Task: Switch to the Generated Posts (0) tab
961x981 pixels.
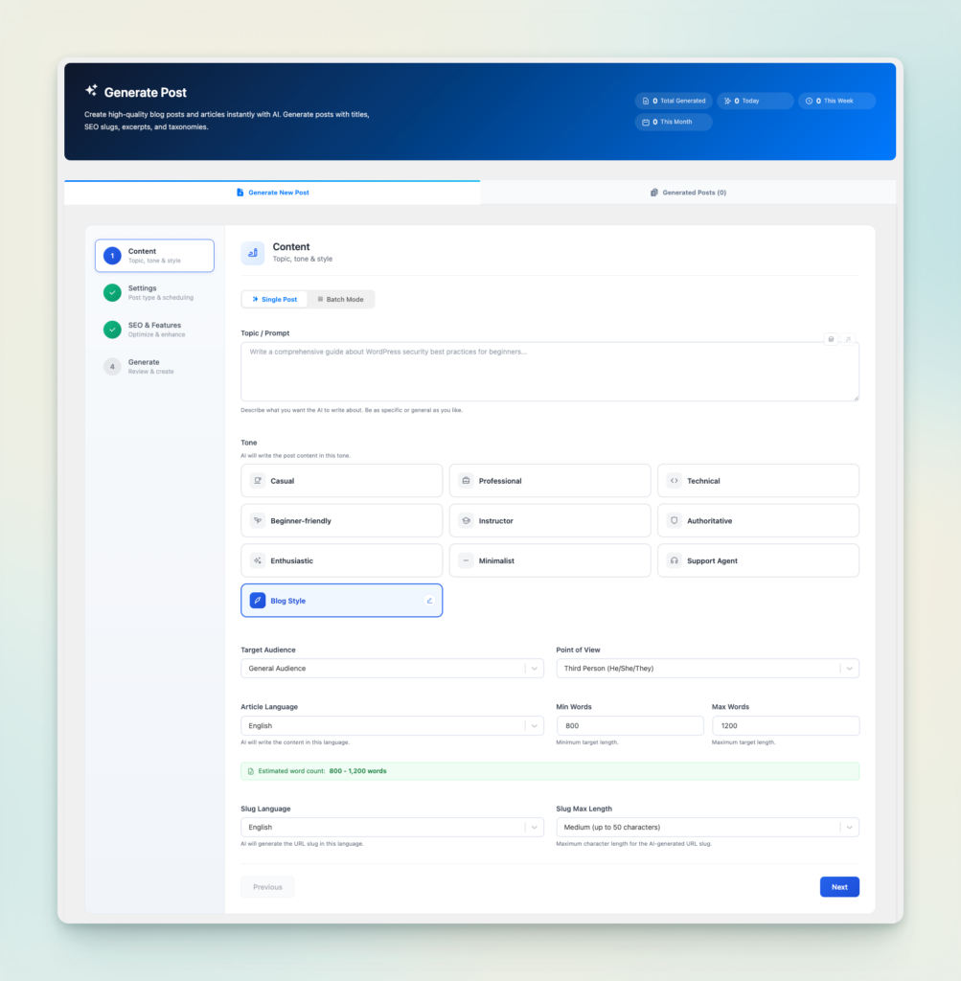Action: tap(688, 193)
